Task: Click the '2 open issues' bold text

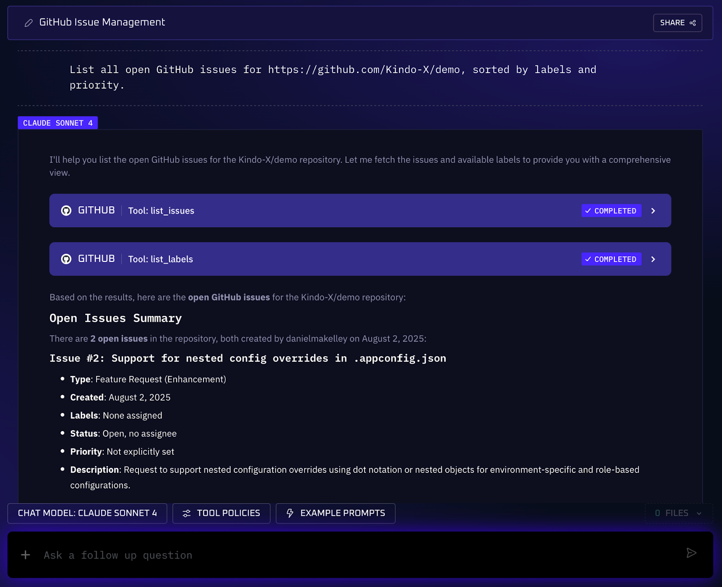Action: (119, 339)
